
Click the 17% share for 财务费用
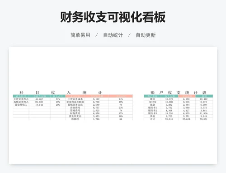[x=121, y=113]
